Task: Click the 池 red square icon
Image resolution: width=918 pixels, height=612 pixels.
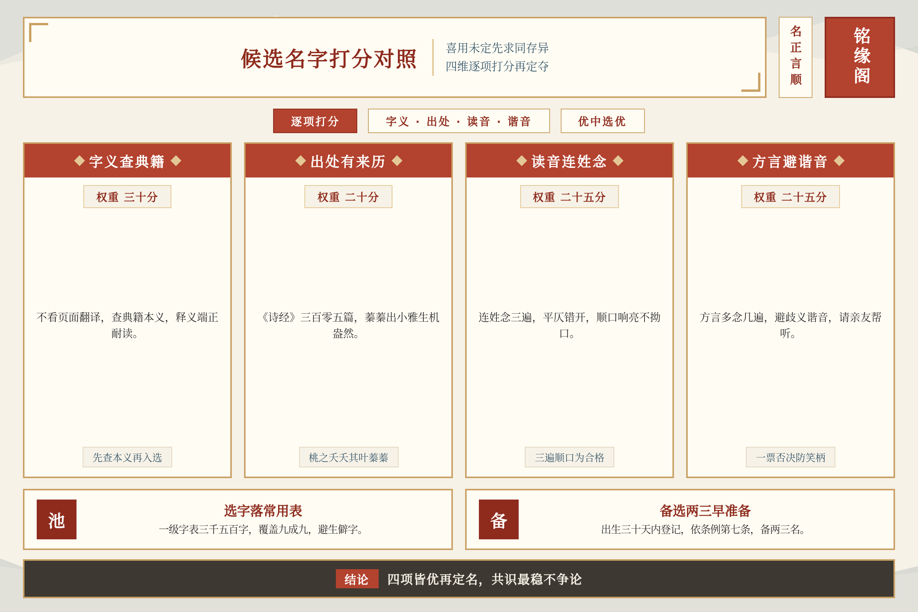Action: 57,519
